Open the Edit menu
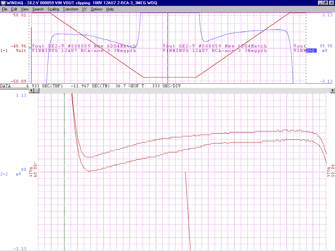This screenshot has width=335, height=251. (14, 9)
